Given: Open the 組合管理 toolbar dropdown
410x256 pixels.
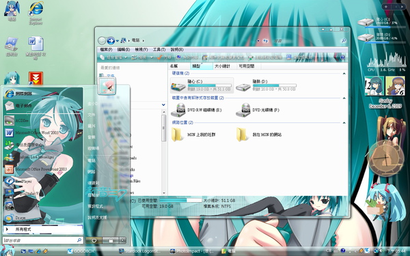Looking at the screenshot, I should [113, 57].
